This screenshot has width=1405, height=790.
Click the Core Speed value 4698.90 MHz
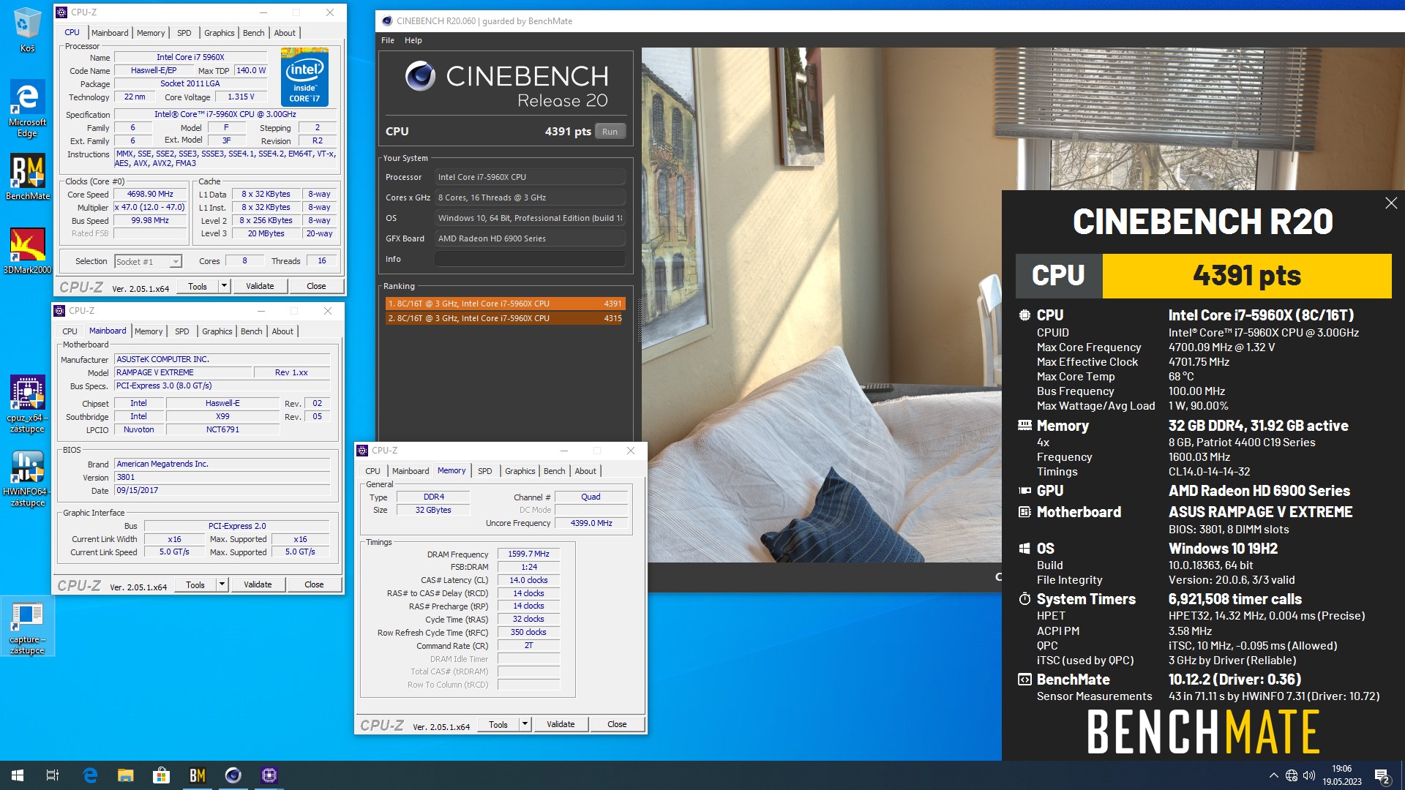click(150, 195)
